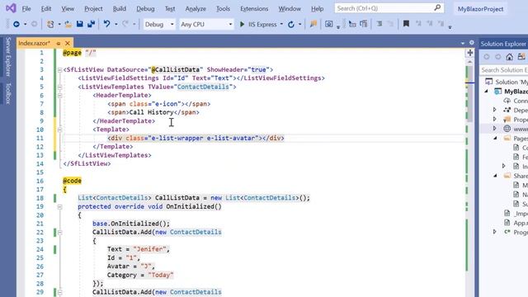
Task: Open the Help menu
Action: 317,9
